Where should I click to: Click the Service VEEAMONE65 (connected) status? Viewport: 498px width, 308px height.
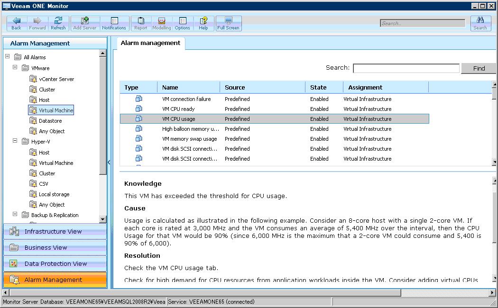[211, 302]
